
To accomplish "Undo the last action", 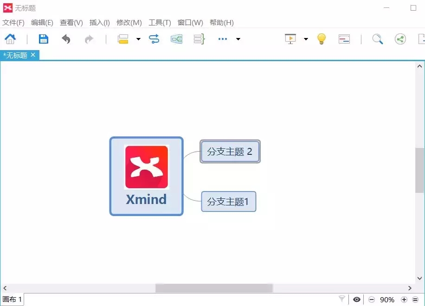I will click(x=66, y=39).
